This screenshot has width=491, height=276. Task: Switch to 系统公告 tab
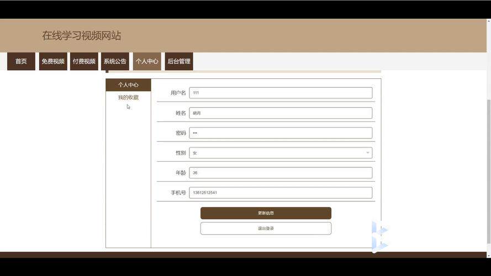115,61
